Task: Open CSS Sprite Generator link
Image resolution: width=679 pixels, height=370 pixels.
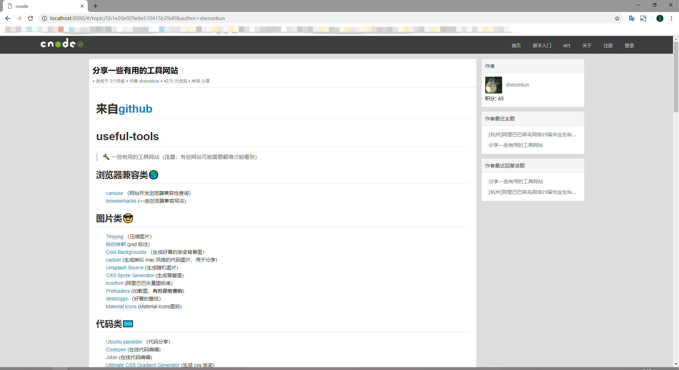Action: pos(130,275)
